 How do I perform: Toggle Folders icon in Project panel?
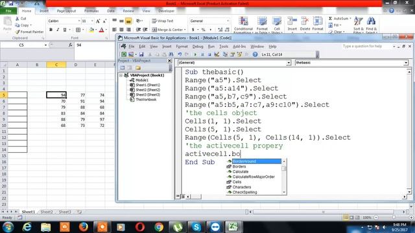click(138, 68)
